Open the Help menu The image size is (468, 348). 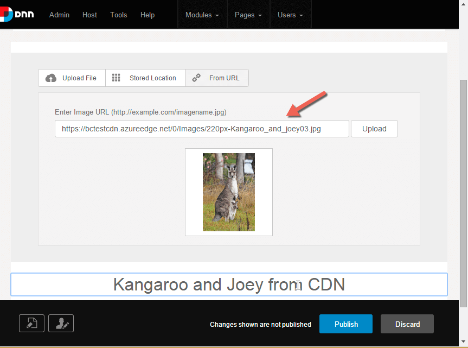coord(147,15)
